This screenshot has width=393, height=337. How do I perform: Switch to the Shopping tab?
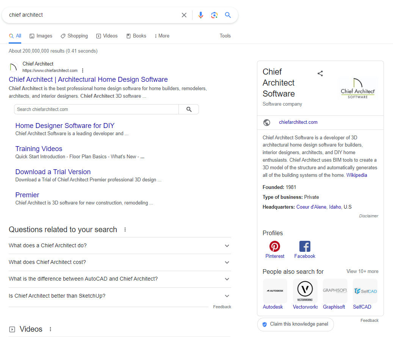(x=74, y=36)
